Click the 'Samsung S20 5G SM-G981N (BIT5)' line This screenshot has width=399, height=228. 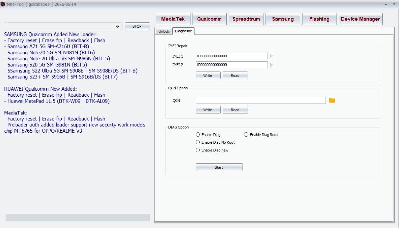tap(46, 65)
